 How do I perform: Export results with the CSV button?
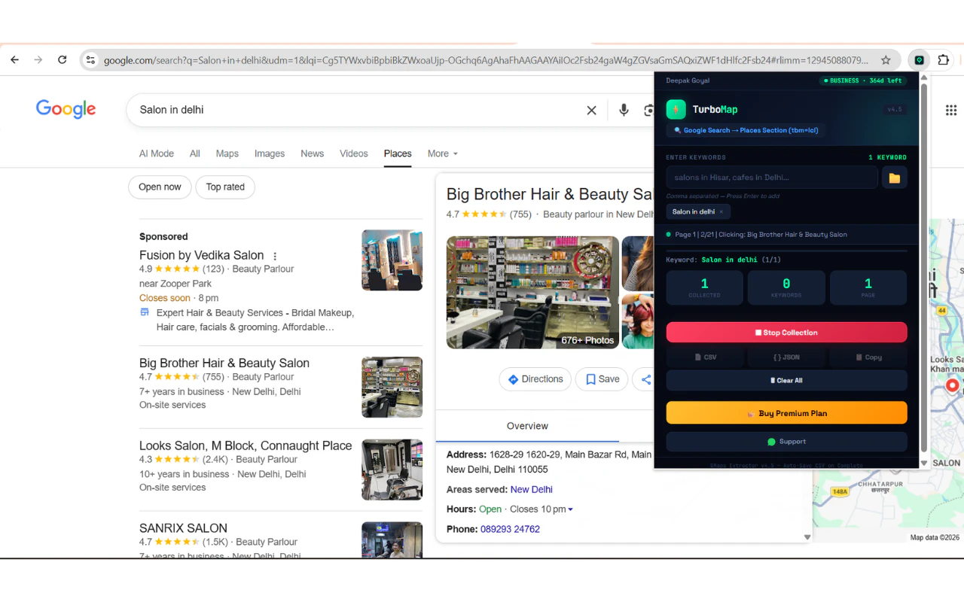tap(705, 357)
